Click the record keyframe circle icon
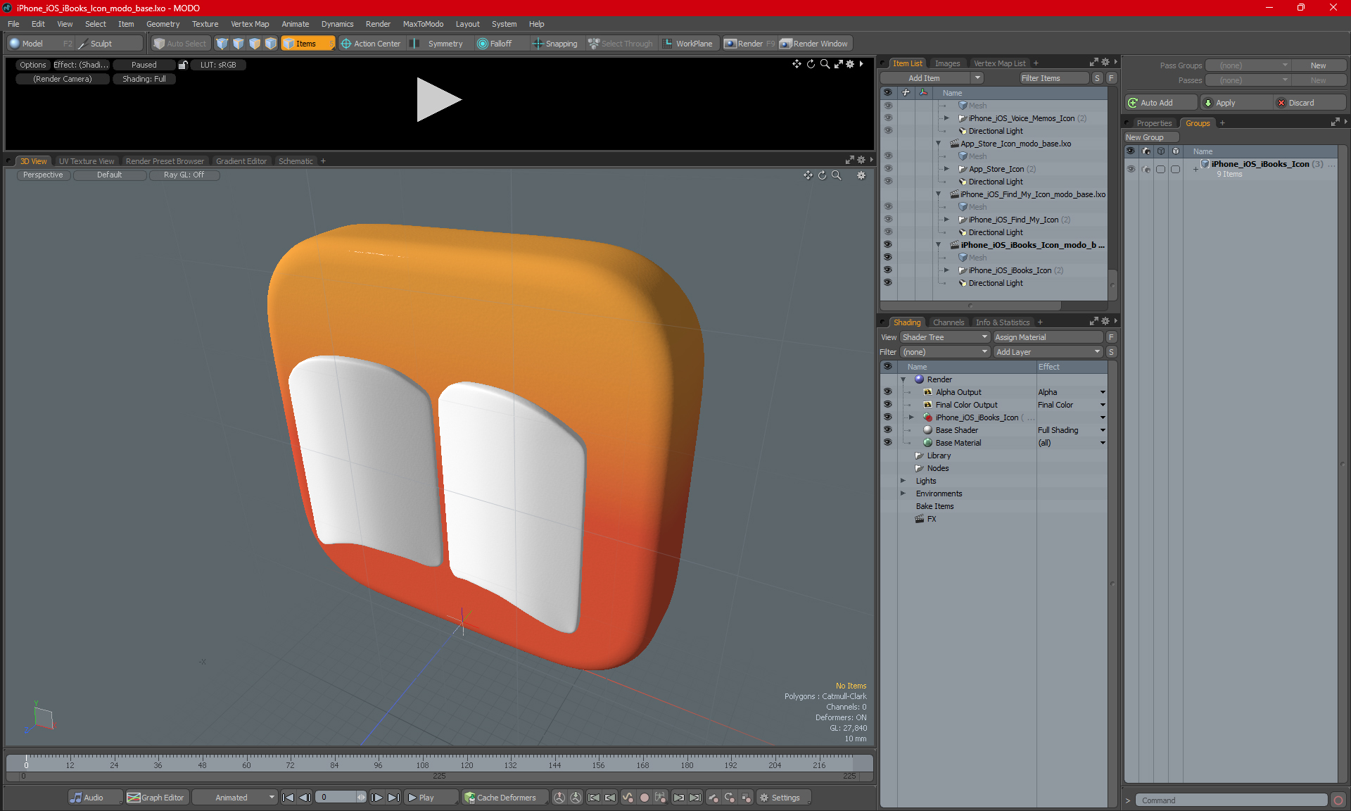1351x811 pixels. click(644, 798)
